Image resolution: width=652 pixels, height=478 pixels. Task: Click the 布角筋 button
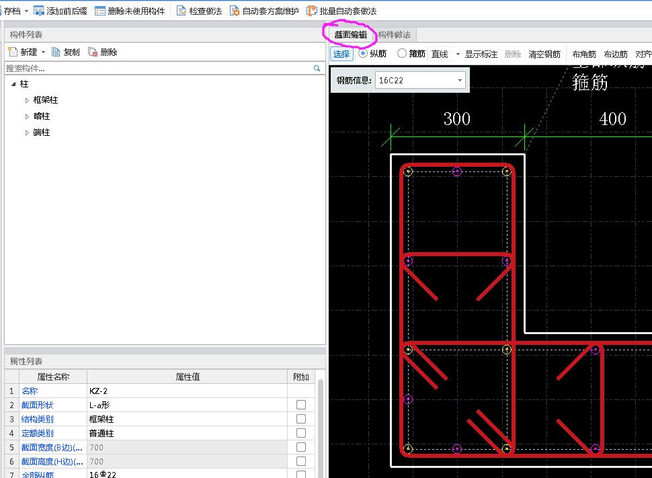pyautogui.click(x=583, y=54)
